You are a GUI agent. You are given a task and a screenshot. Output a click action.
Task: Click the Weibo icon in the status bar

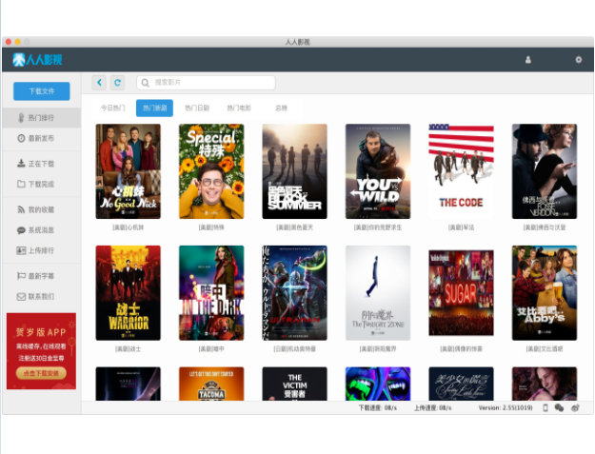tap(575, 407)
